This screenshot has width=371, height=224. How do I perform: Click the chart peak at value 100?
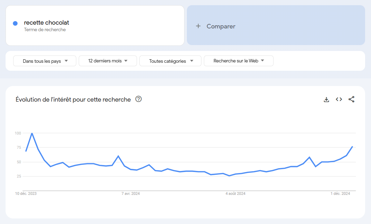[x=32, y=133]
